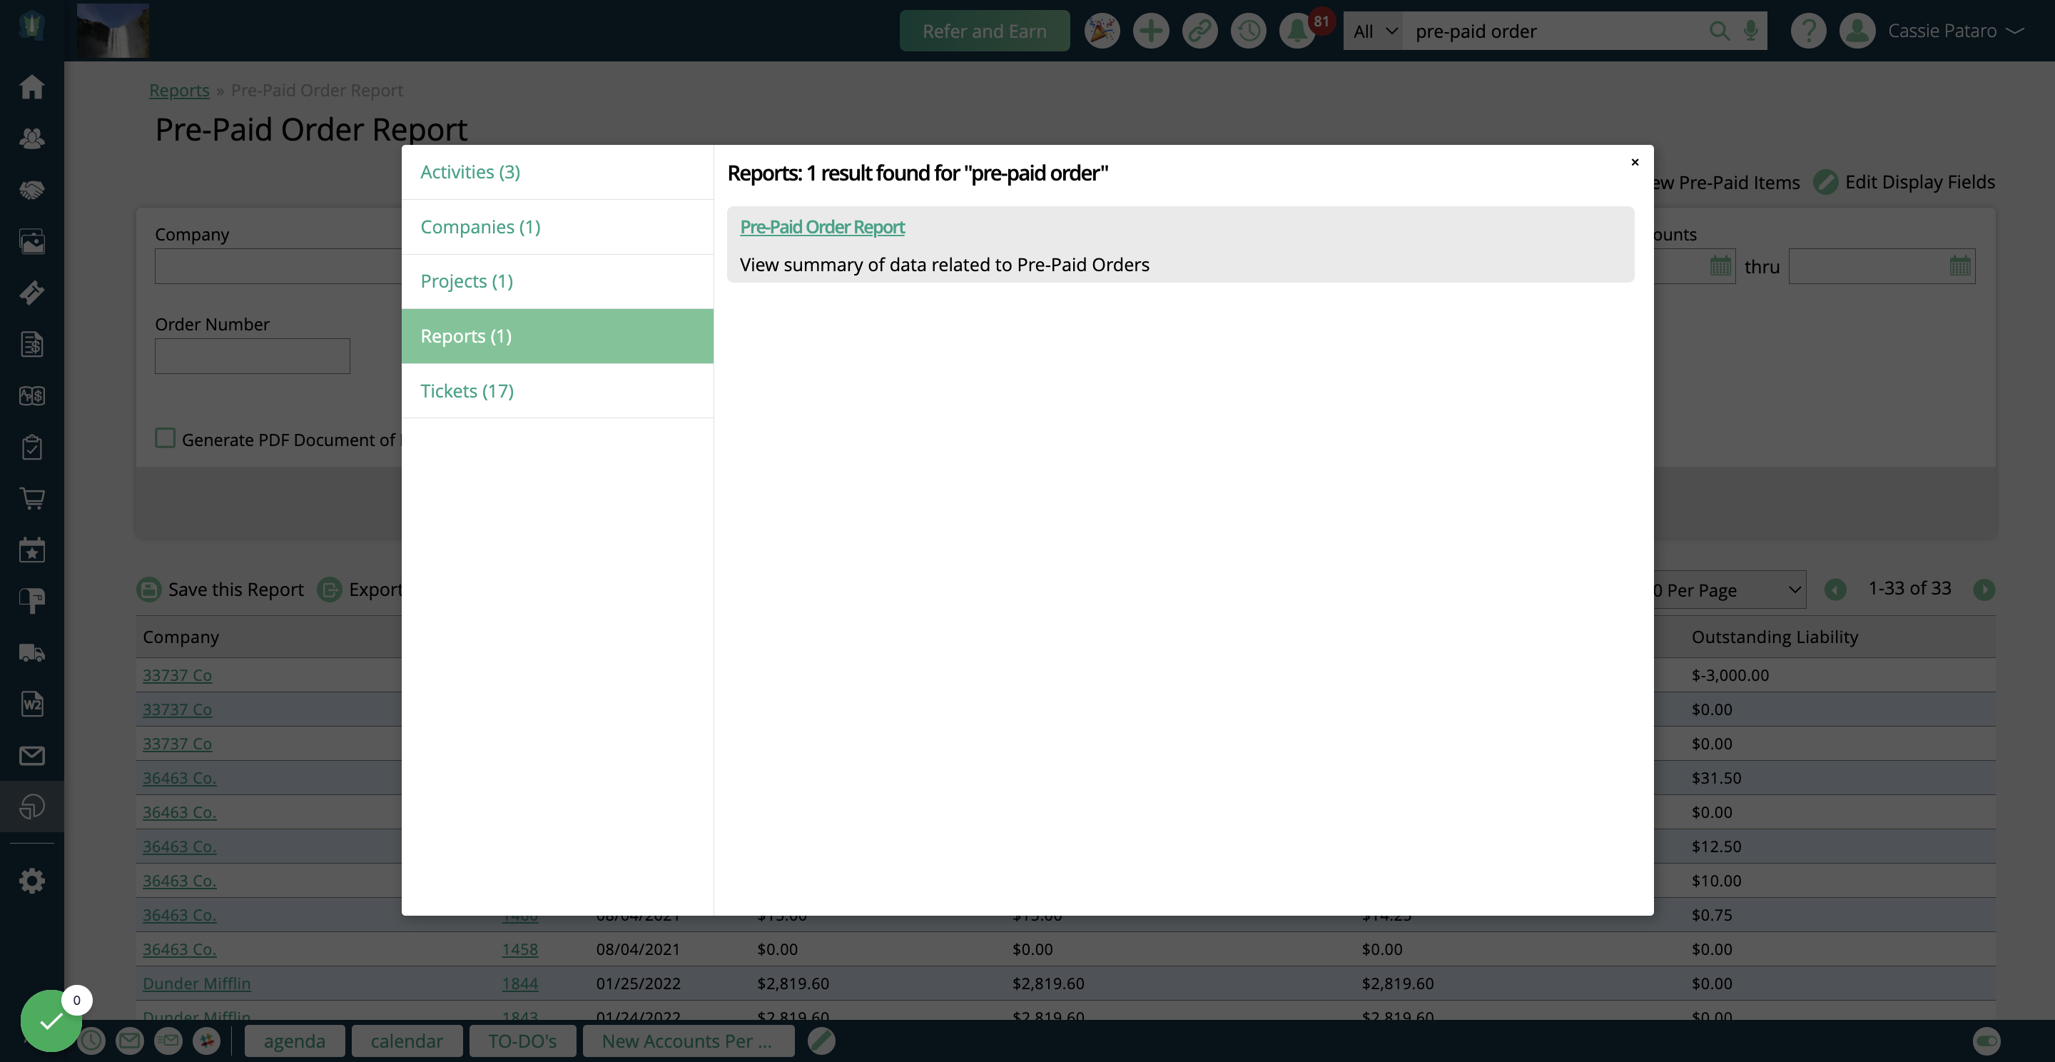Click the green checkmark task bubble

pyautogui.click(x=50, y=1021)
